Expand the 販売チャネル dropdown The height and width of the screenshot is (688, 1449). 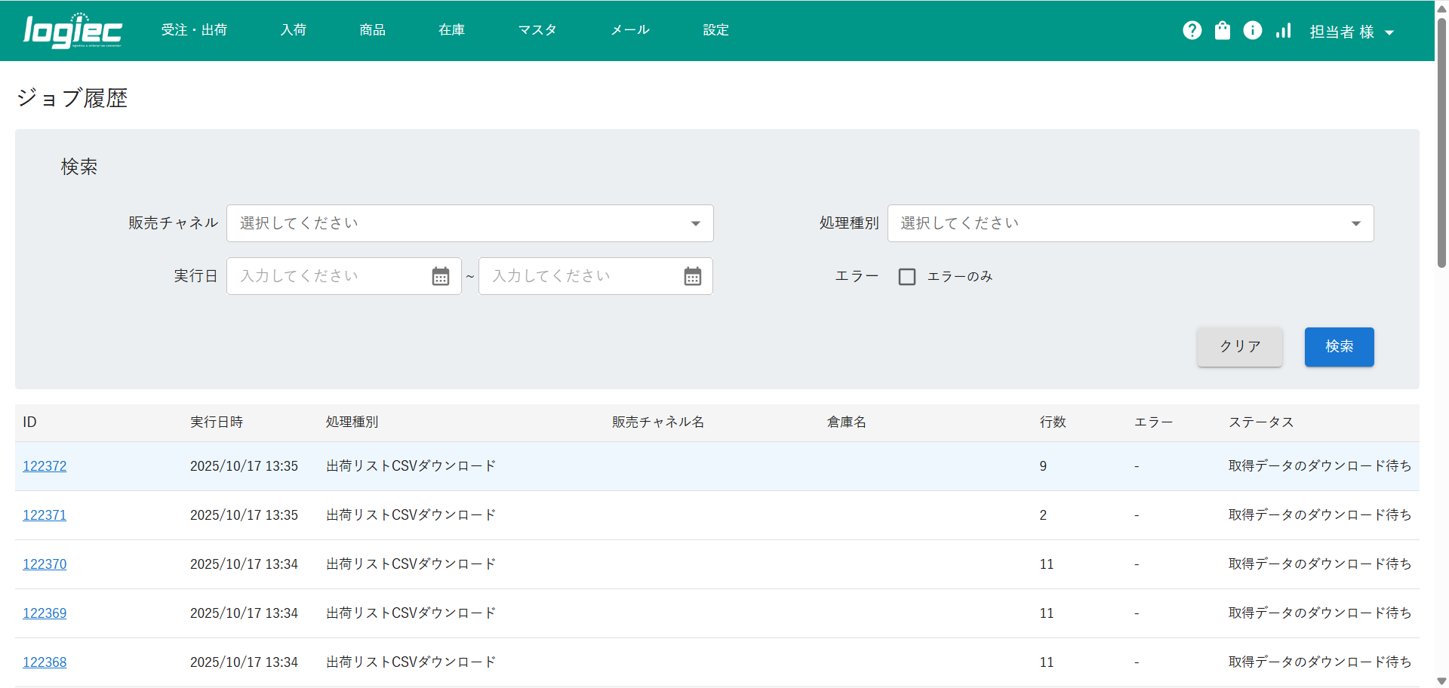coord(469,223)
